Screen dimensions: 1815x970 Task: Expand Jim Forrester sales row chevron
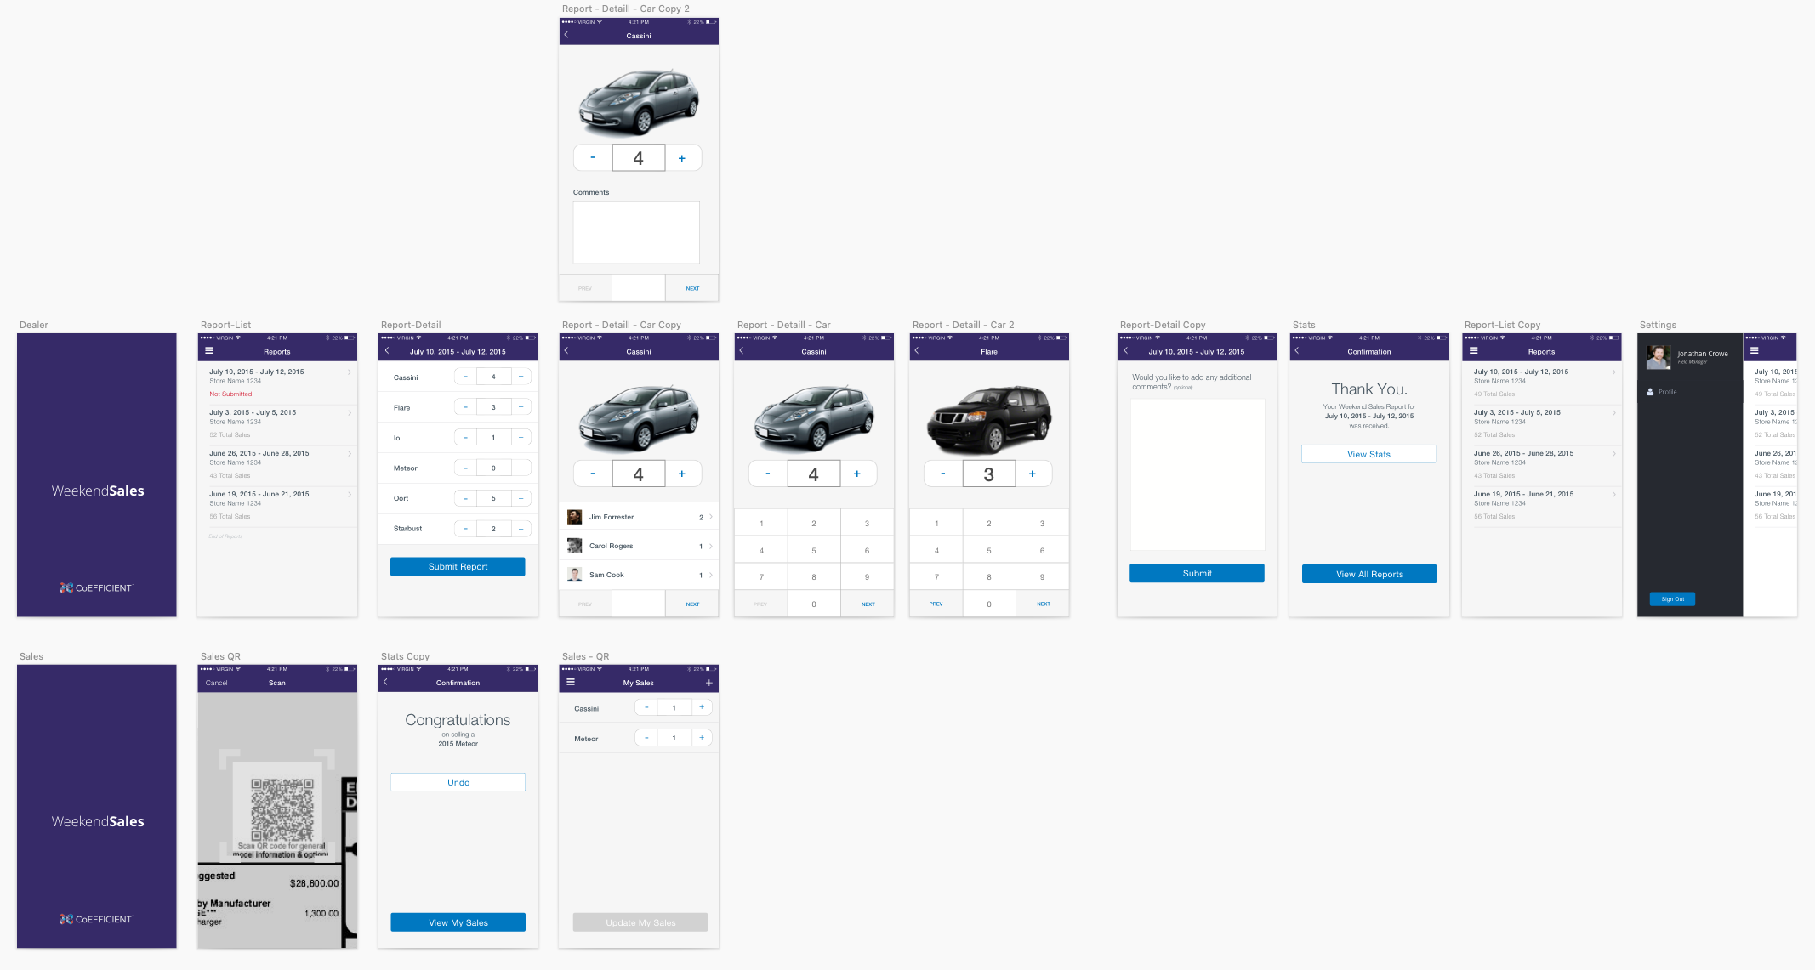(711, 517)
